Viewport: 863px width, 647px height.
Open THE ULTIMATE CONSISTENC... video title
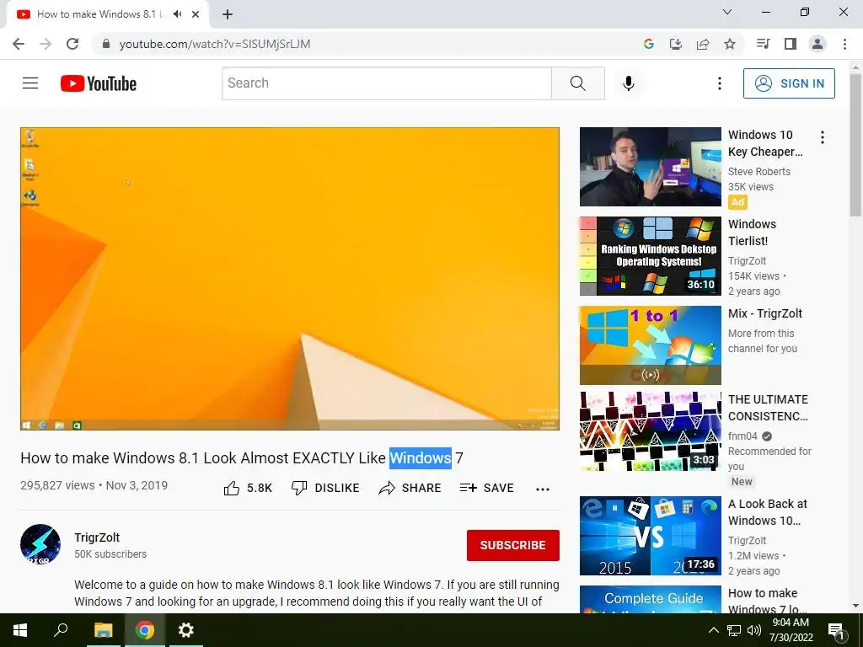pyautogui.click(x=768, y=408)
